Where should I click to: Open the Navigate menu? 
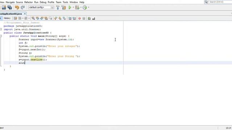[x=10, y=2]
